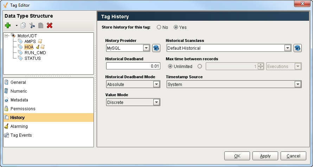Choose the Unlimited max time radio button
Viewport: 313px width, 167px height.
170,66
